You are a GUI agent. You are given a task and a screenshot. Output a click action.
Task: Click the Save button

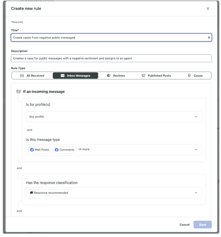click(202, 225)
